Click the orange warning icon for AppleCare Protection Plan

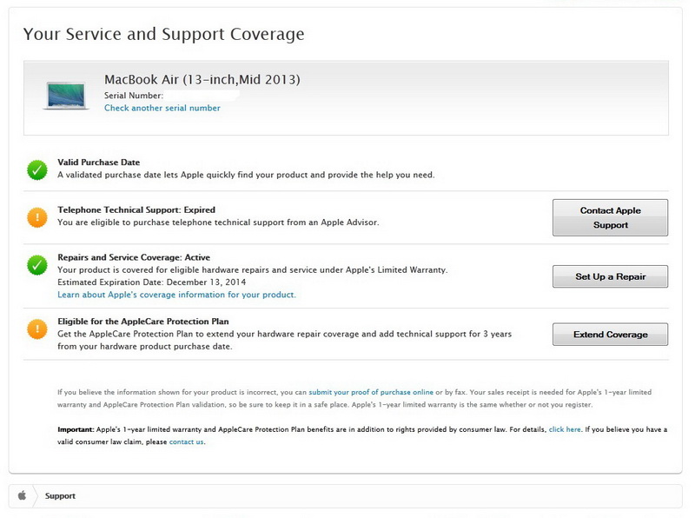(36, 329)
